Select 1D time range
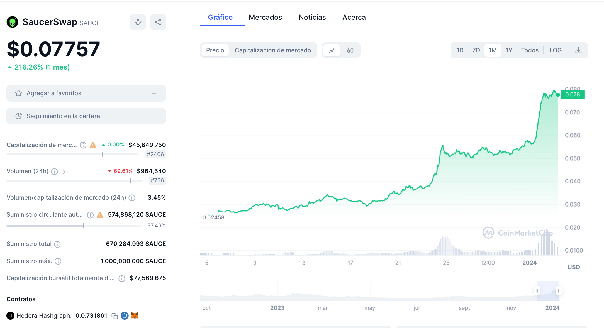The image size is (604, 328). click(460, 50)
